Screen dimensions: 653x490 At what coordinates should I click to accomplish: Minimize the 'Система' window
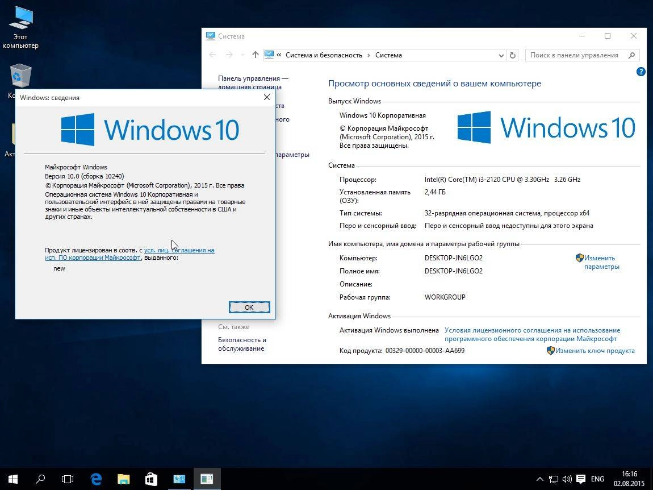(x=582, y=36)
